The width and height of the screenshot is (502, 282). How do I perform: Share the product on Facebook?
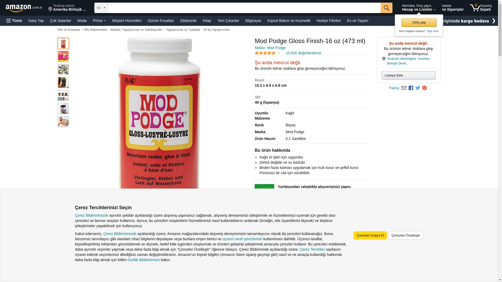(411, 88)
